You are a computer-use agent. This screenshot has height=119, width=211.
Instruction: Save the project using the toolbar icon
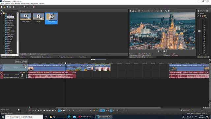coord(7,7)
